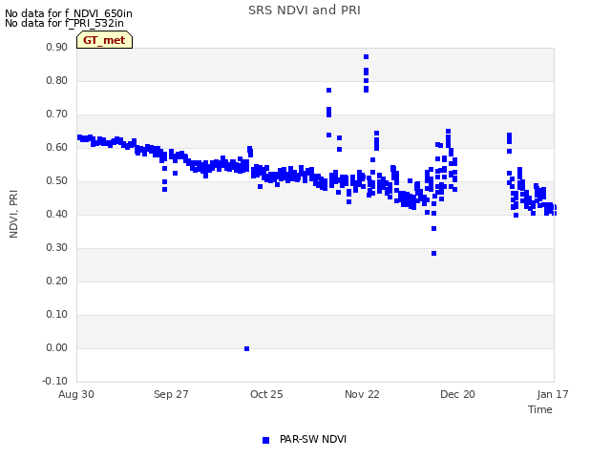
Task: Click the Nov 22 x-axis tick label
Action: point(362,394)
